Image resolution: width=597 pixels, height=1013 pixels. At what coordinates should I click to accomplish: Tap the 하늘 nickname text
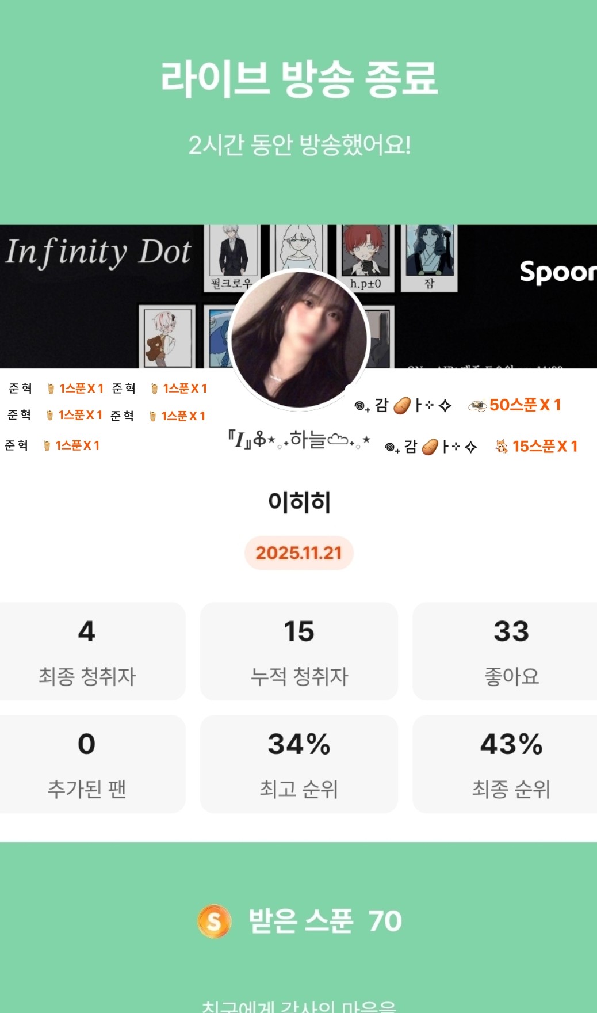pyautogui.click(x=308, y=439)
